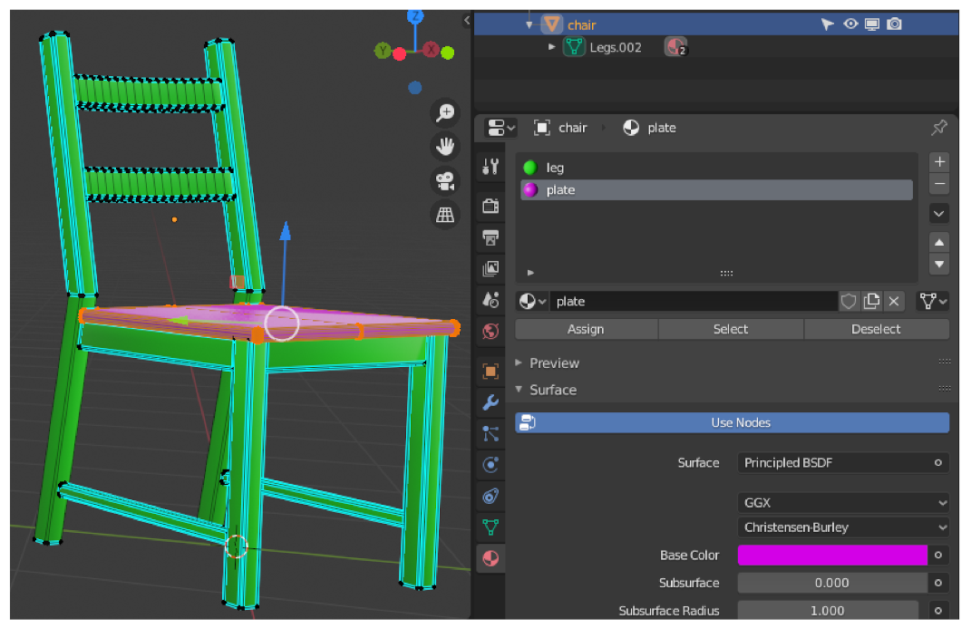Viewport: 971px width, 628px height.
Task: Open the Object Data mesh properties tab
Action: coord(490,527)
